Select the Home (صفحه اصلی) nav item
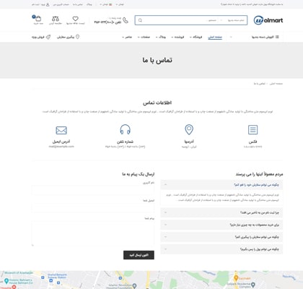The width and height of the screenshot is (303, 289). point(215,37)
